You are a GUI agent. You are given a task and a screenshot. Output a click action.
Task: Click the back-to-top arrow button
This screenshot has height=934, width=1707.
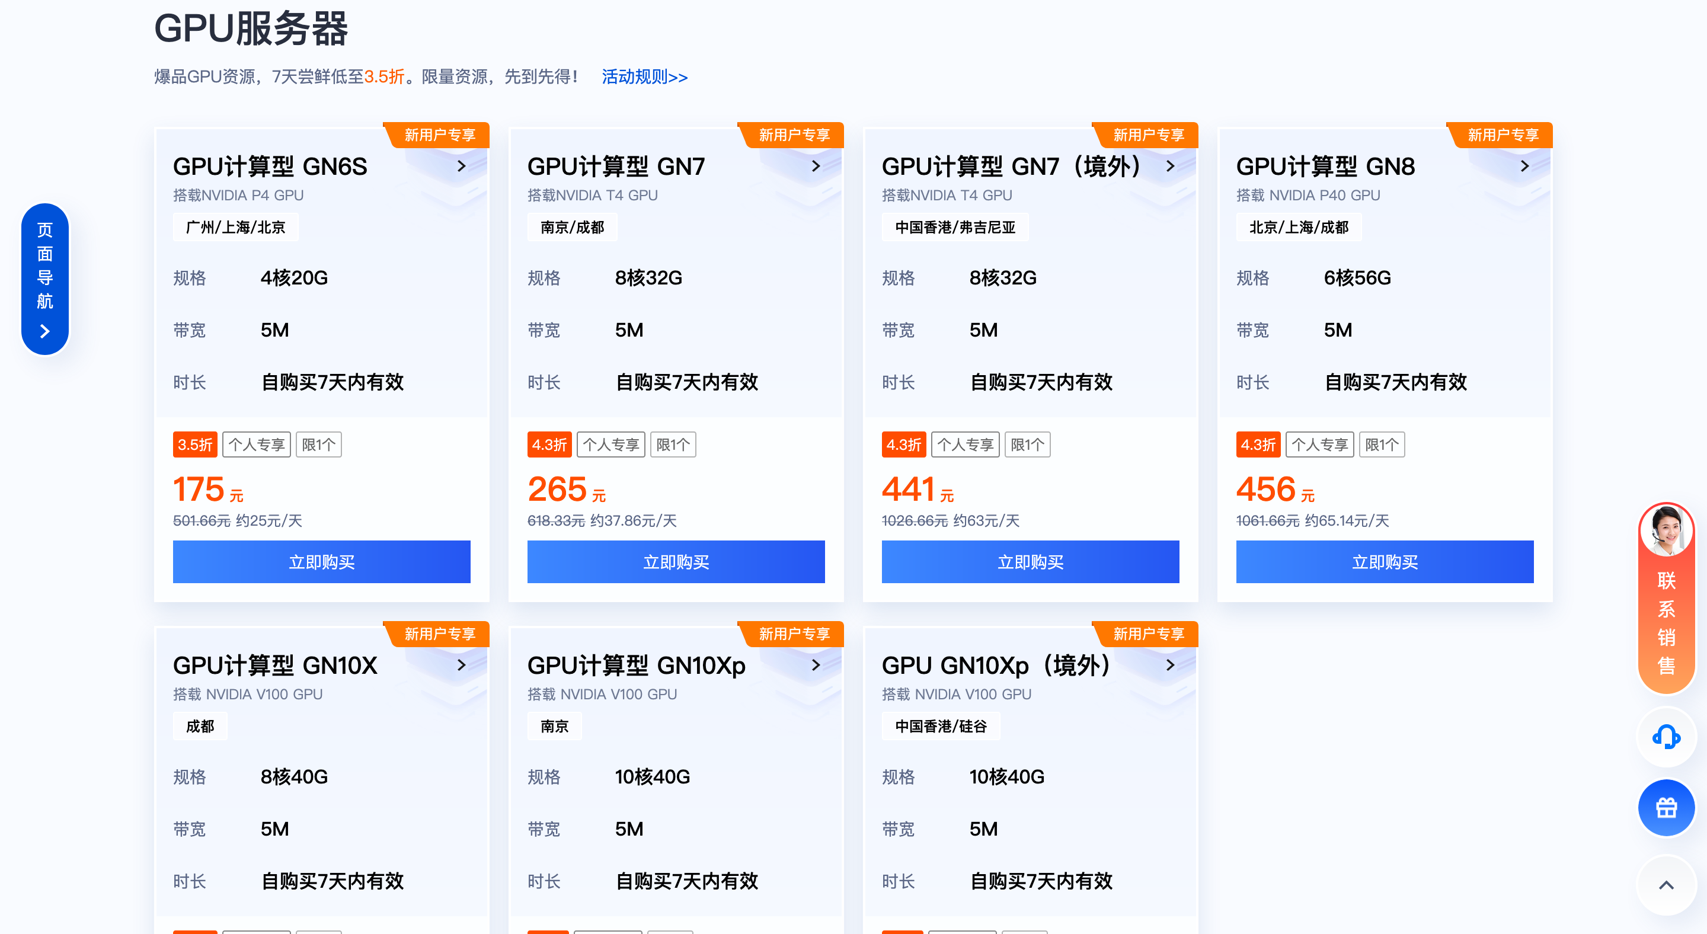[x=1666, y=885]
